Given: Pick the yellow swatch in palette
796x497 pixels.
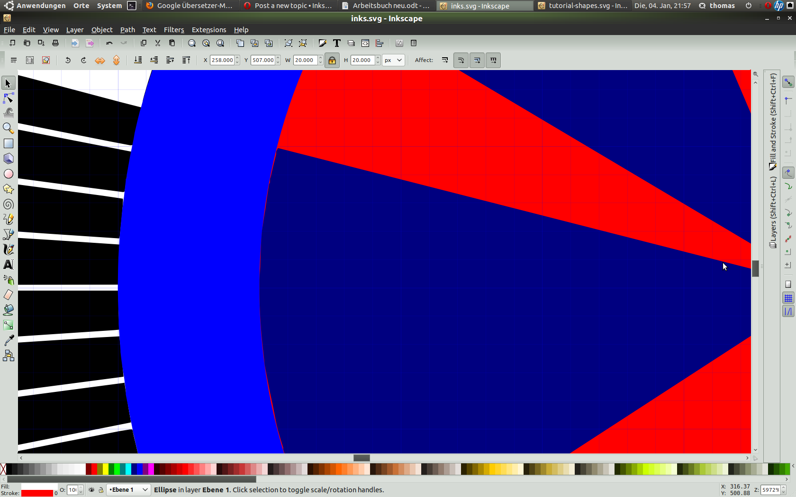Looking at the screenshot, I should point(105,469).
